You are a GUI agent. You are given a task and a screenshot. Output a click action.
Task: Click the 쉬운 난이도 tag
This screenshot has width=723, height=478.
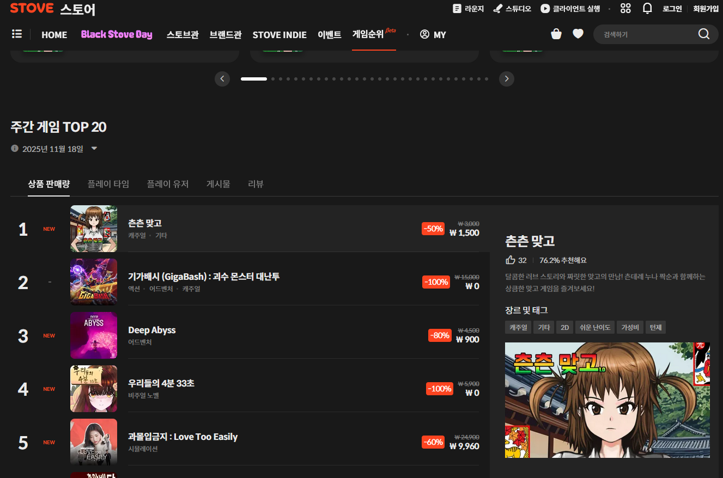(595, 327)
